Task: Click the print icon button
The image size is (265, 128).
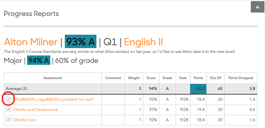Action: click(x=258, y=7)
